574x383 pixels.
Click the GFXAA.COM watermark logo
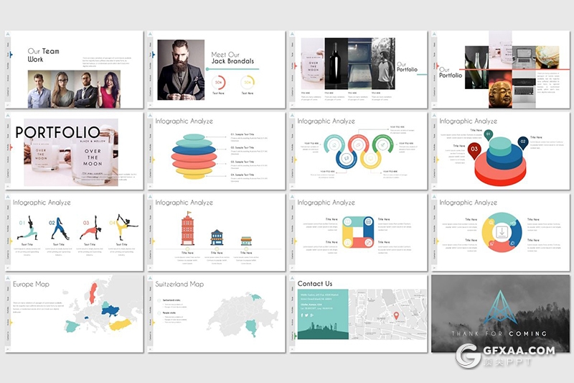coord(506,356)
